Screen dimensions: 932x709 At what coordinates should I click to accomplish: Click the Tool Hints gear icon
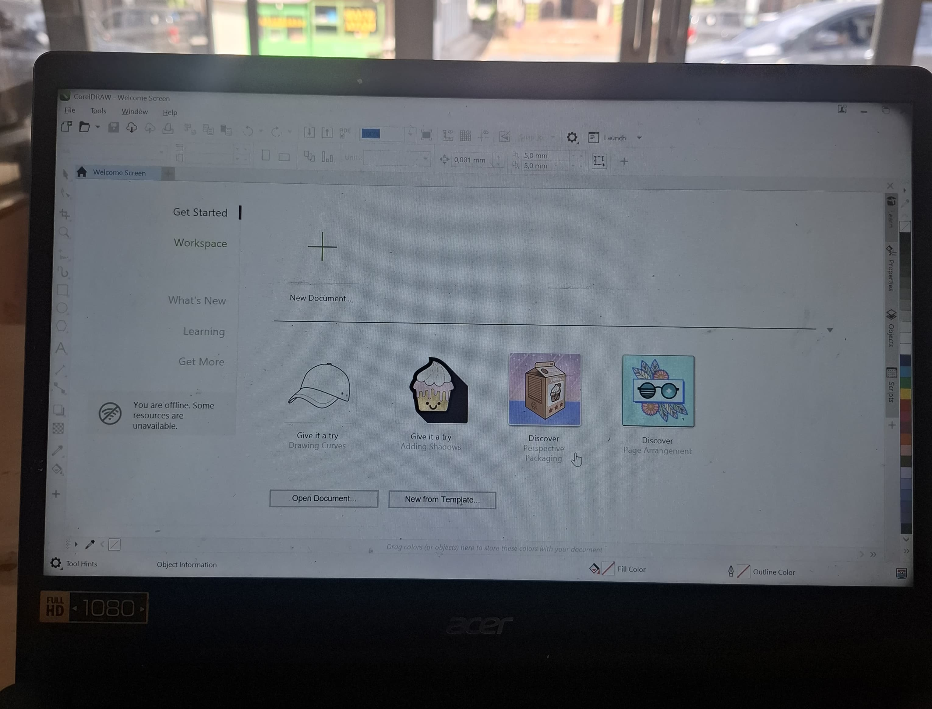click(56, 563)
